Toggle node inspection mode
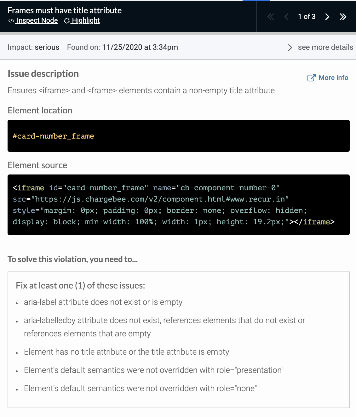This screenshot has width=356, height=417. pyautogui.click(x=37, y=20)
